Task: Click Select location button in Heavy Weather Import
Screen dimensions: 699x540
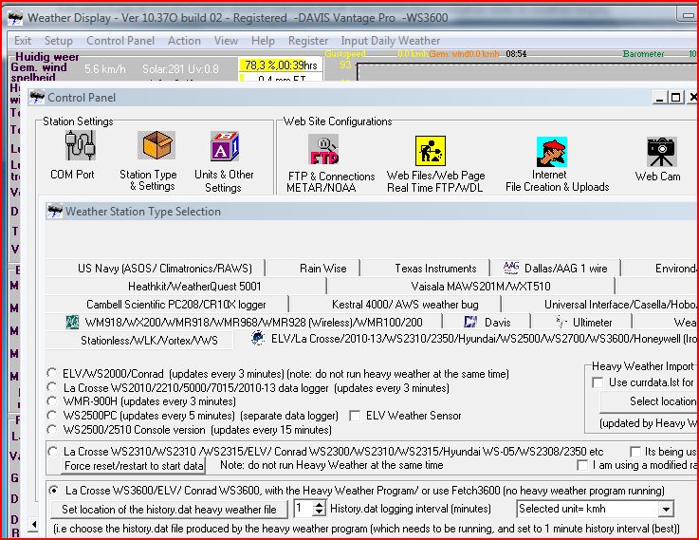Action: click(x=649, y=401)
